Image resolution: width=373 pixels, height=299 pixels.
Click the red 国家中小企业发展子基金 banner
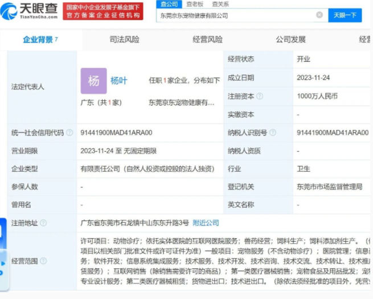103,11
